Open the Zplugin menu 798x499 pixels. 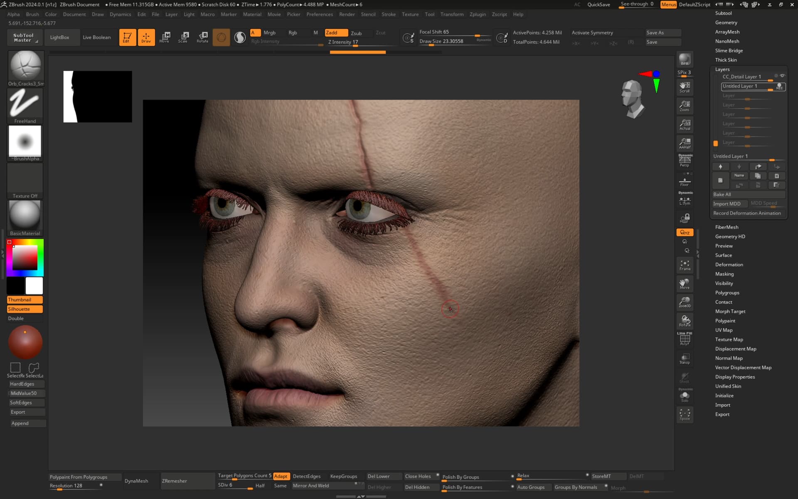point(478,14)
